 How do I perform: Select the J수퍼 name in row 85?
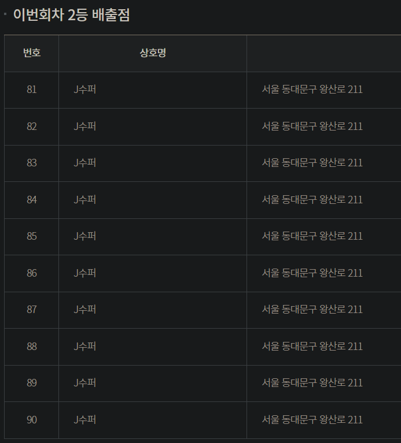pyautogui.click(x=85, y=236)
